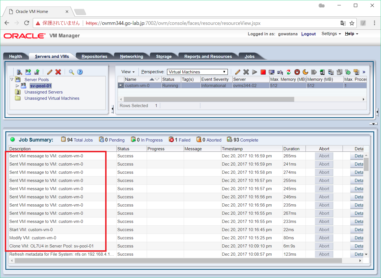
Task: Open the Perspective Virtual Machines combo box
Action: (197, 72)
